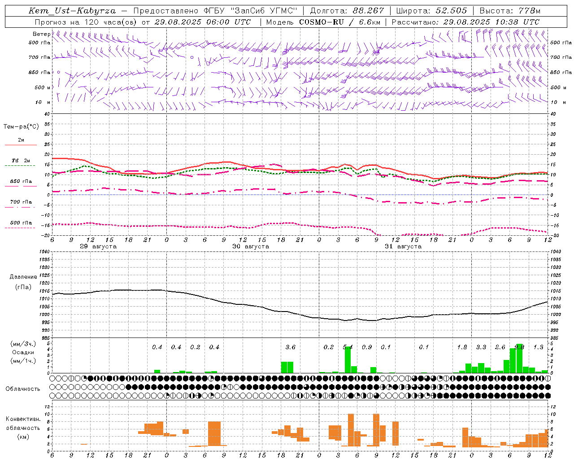
Task: Click the 29 августа date label
Action: tap(98, 247)
